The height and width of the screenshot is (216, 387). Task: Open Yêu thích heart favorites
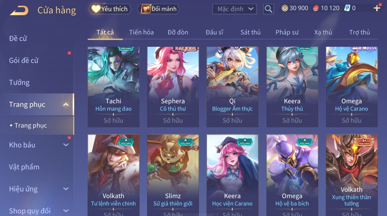(110, 9)
